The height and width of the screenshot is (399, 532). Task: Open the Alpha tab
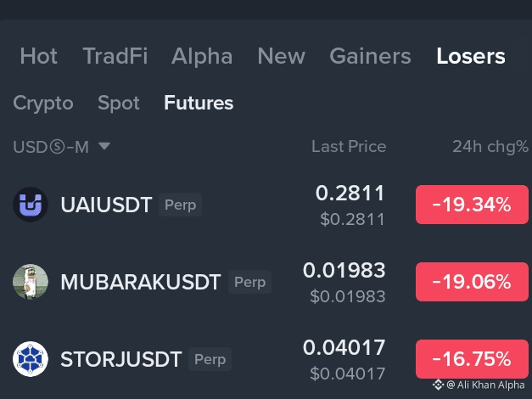tap(202, 56)
